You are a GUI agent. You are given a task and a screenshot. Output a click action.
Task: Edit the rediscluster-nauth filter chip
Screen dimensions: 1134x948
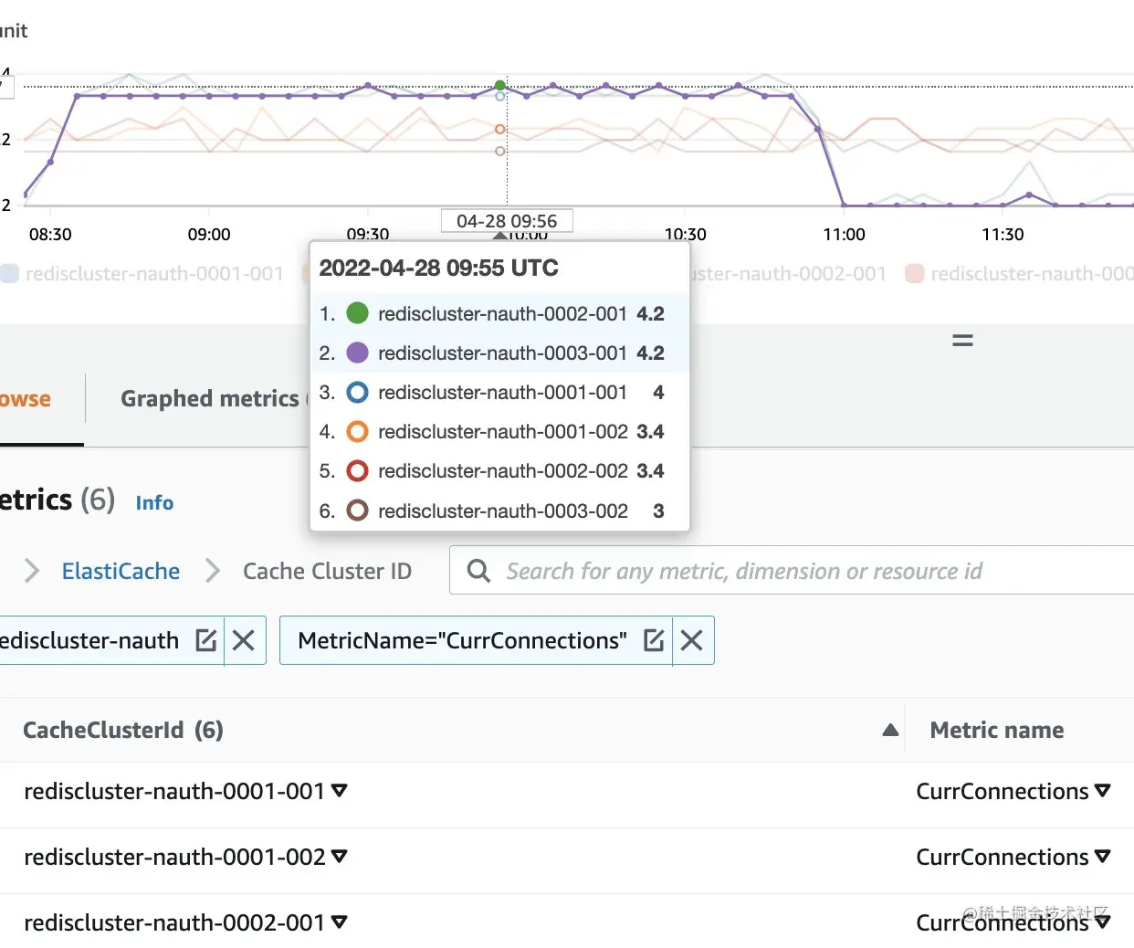[x=206, y=640]
